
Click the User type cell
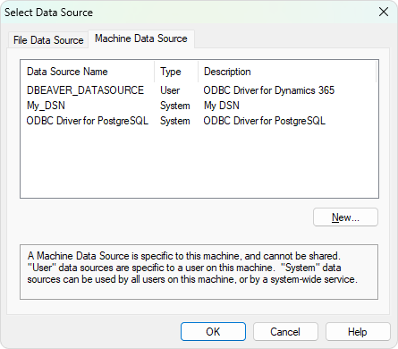tap(170, 90)
